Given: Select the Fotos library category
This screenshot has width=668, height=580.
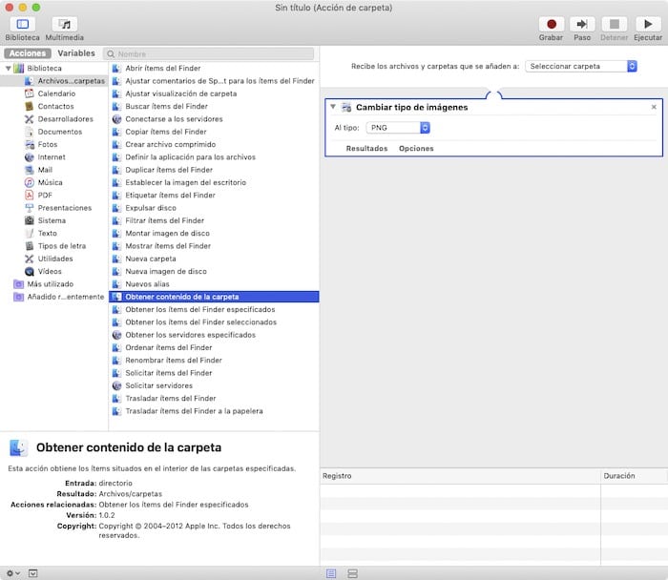Looking at the screenshot, I should click(x=47, y=144).
